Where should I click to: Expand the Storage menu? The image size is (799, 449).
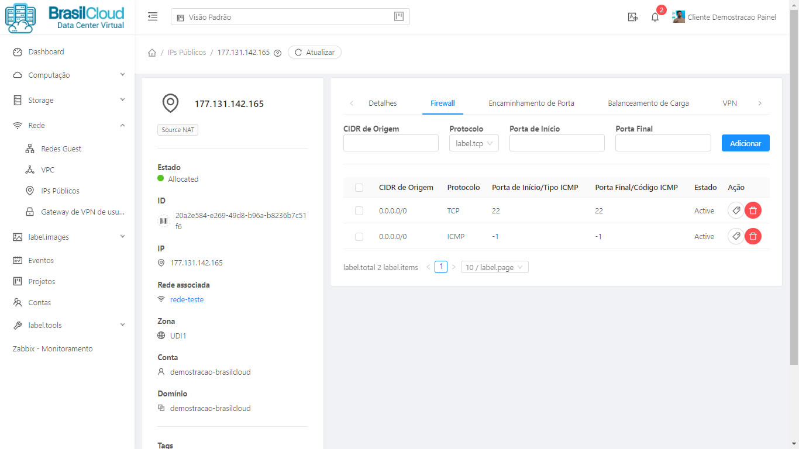click(x=67, y=100)
